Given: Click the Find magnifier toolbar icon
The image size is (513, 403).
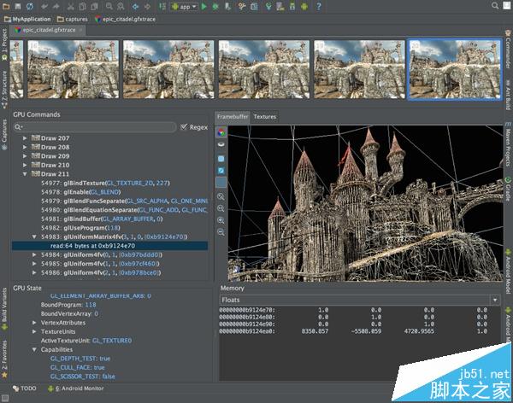Looking at the screenshot, I should point(109,6).
